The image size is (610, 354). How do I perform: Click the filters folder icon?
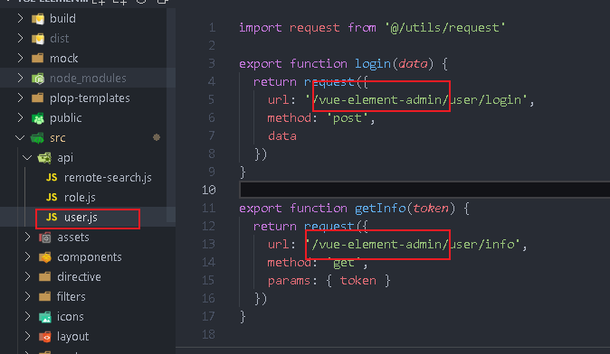pos(45,296)
